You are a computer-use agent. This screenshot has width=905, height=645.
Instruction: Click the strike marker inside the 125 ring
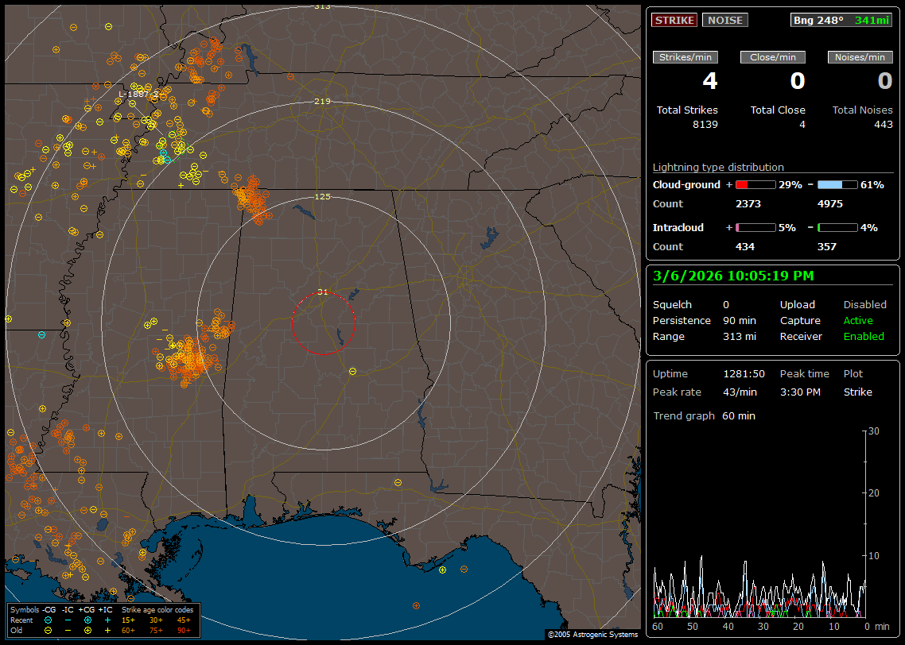(352, 371)
